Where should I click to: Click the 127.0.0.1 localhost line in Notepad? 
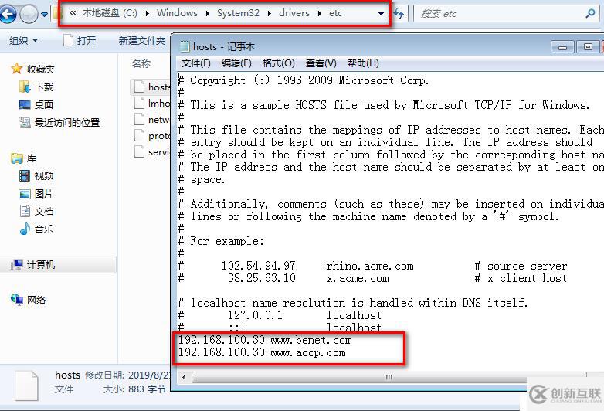coord(280,315)
